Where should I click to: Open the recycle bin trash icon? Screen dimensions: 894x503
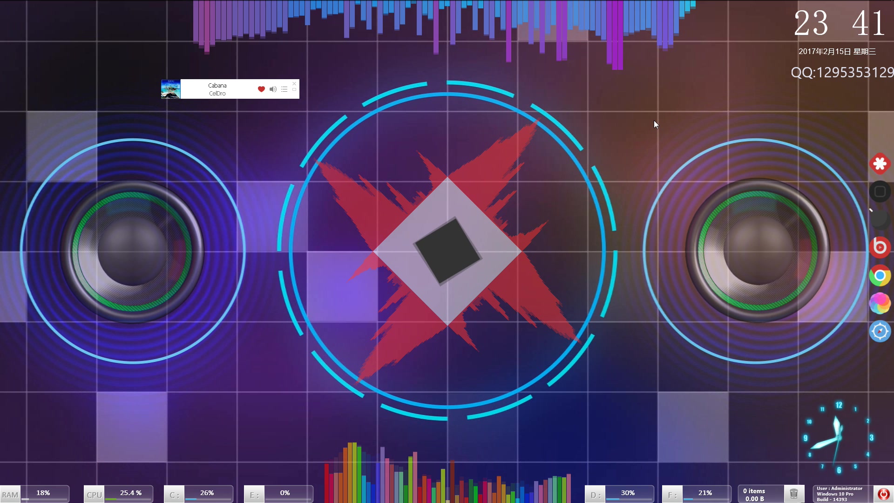(794, 493)
